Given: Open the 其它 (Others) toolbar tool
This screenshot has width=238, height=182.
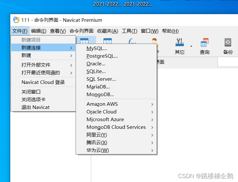Looking at the screenshot, I should [x=180, y=46].
